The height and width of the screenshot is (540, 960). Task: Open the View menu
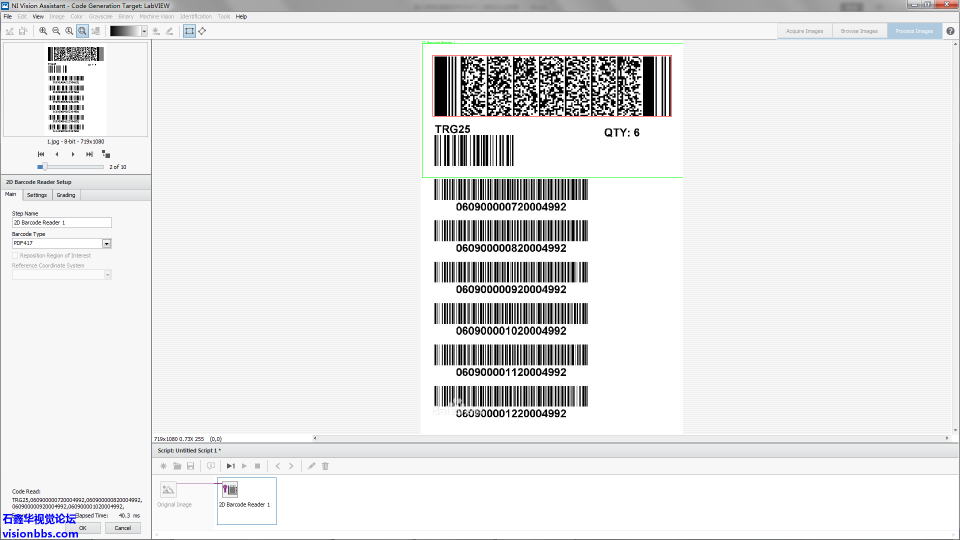(x=38, y=16)
